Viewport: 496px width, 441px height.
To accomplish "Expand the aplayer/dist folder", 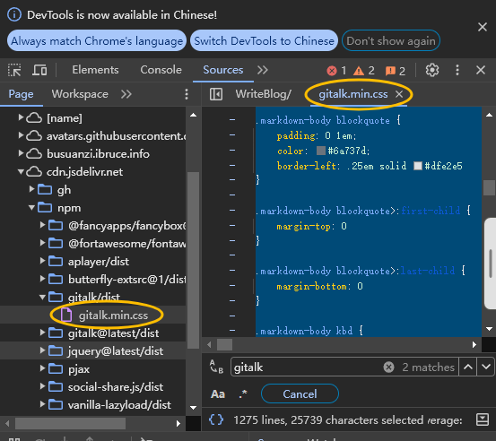I will (x=42, y=261).
